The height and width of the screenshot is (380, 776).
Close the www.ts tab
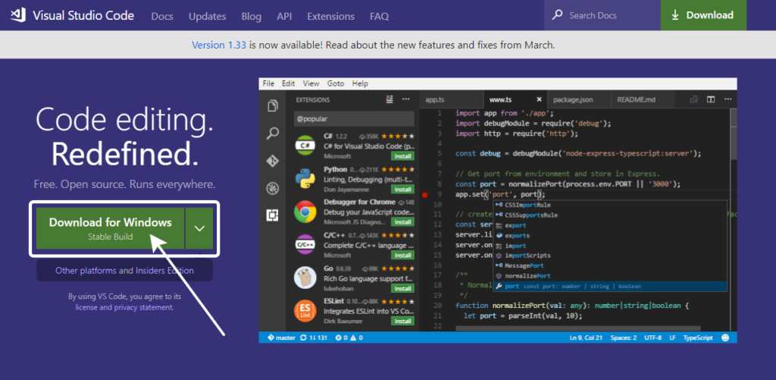[x=540, y=99]
